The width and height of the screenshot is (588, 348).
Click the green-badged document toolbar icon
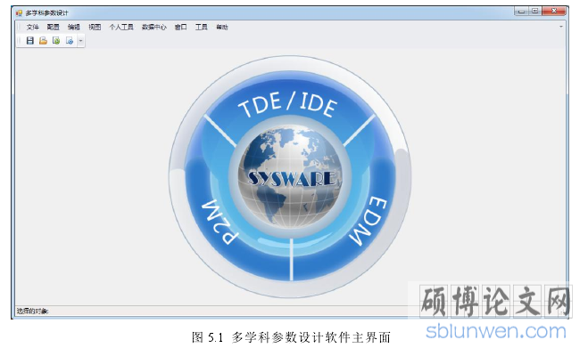[x=56, y=40]
